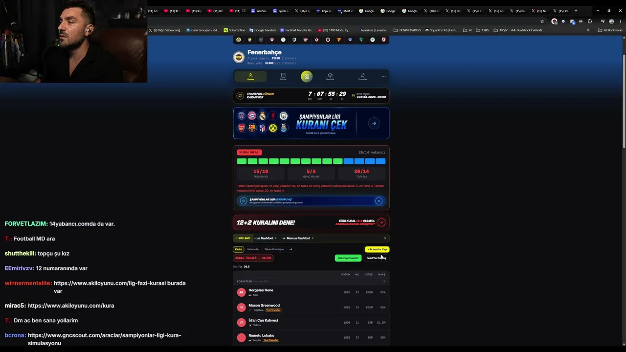Open the All Bookmarks folder
This screenshot has height=352, width=626.
[x=610, y=30]
